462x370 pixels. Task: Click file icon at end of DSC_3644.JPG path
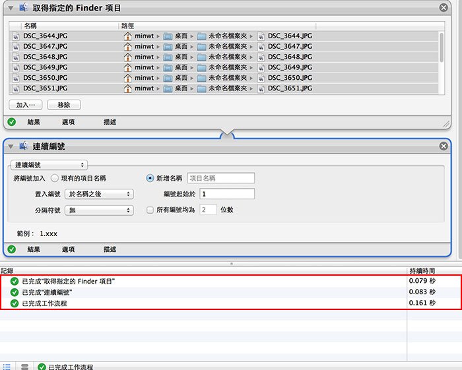(x=261, y=36)
